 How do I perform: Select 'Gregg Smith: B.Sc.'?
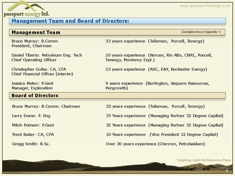[x=31, y=144]
